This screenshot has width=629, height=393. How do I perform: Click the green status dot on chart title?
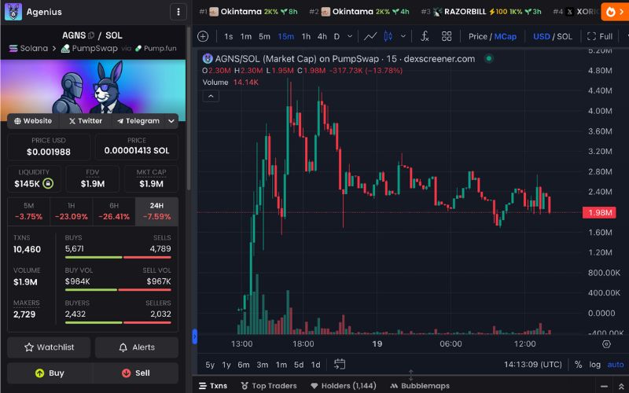click(x=488, y=58)
